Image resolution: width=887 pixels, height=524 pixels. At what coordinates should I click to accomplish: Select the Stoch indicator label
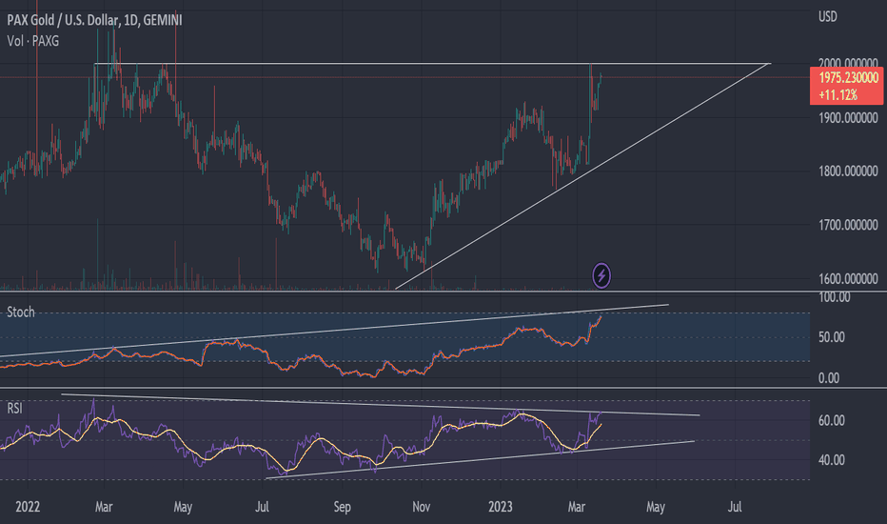[21, 312]
